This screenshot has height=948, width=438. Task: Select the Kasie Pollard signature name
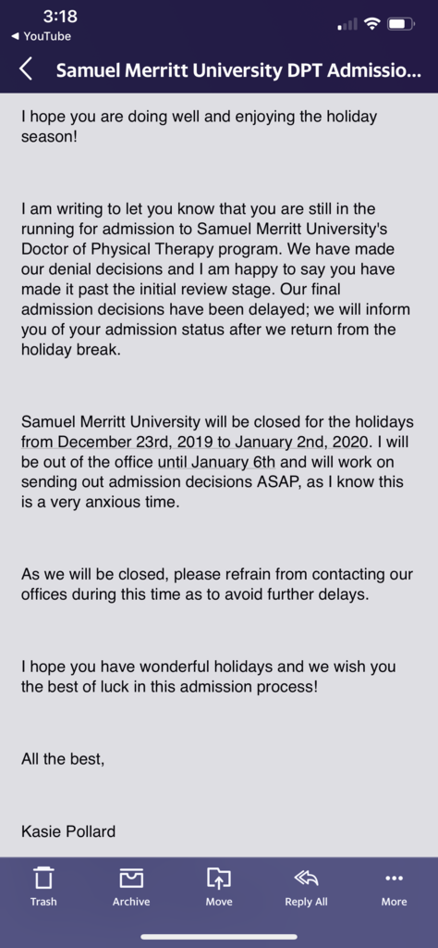click(68, 831)
